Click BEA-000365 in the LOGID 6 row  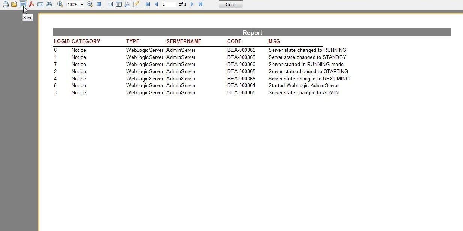[241, 50]
